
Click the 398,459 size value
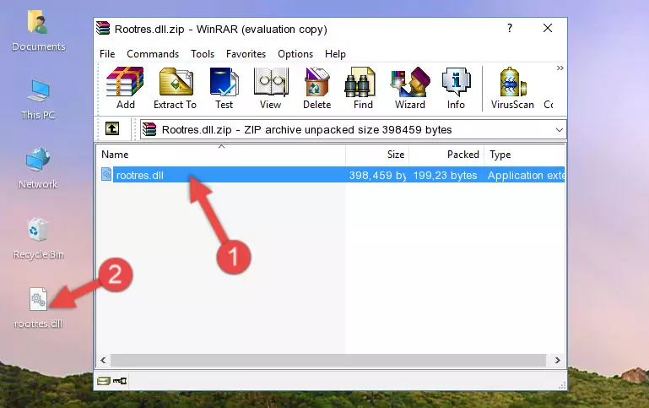377,175
